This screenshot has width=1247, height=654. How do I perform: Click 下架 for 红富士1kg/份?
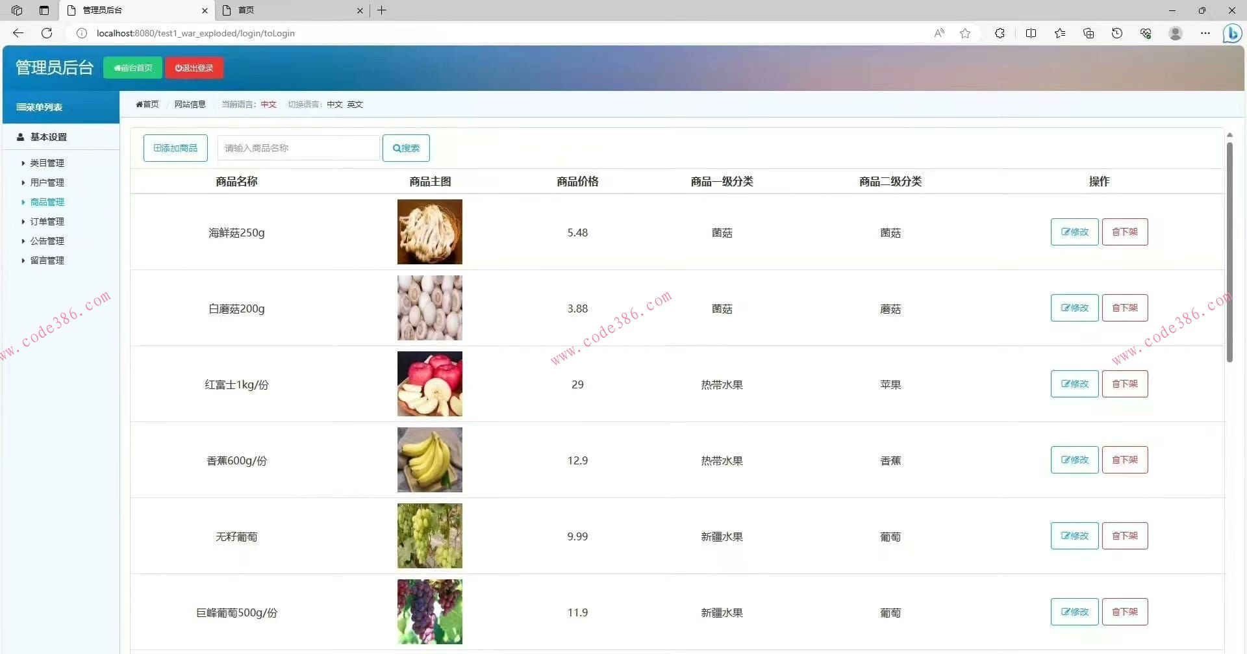pos(1124,383)
